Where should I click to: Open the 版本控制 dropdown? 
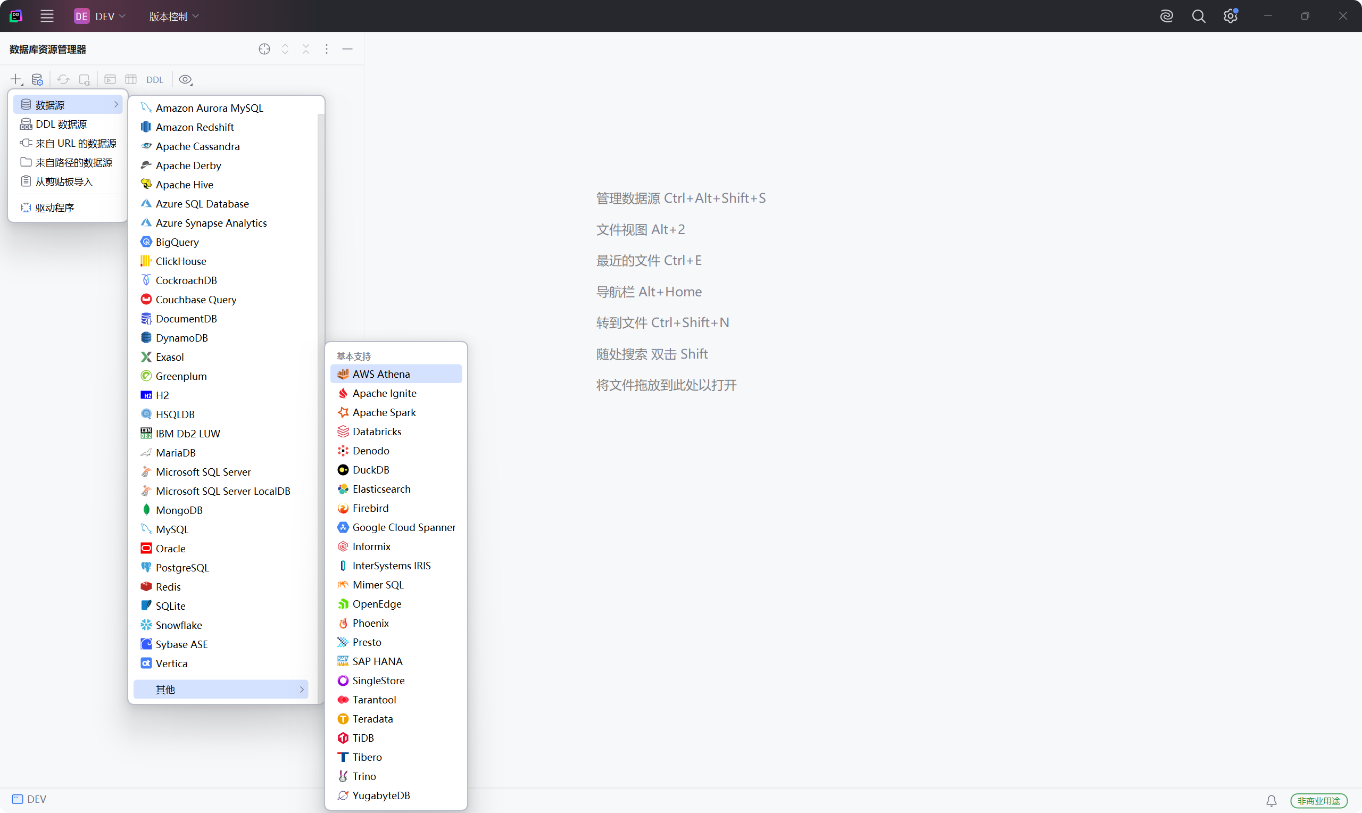[173, 16]
